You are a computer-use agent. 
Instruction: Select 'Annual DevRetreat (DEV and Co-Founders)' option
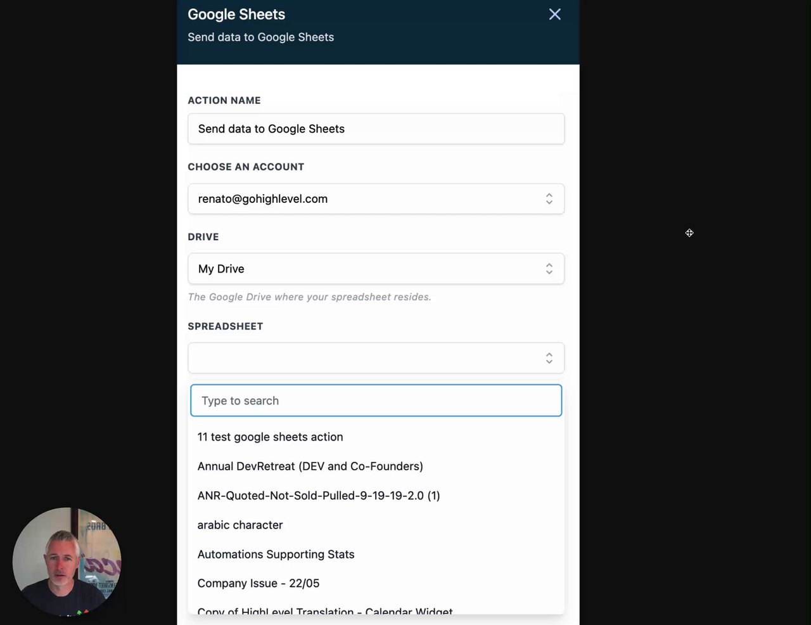pyautogui.click(x=376, y=466)
